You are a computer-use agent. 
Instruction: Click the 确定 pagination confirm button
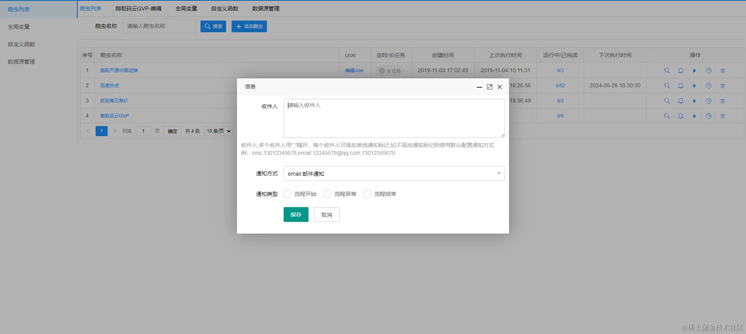pos(173,131)
